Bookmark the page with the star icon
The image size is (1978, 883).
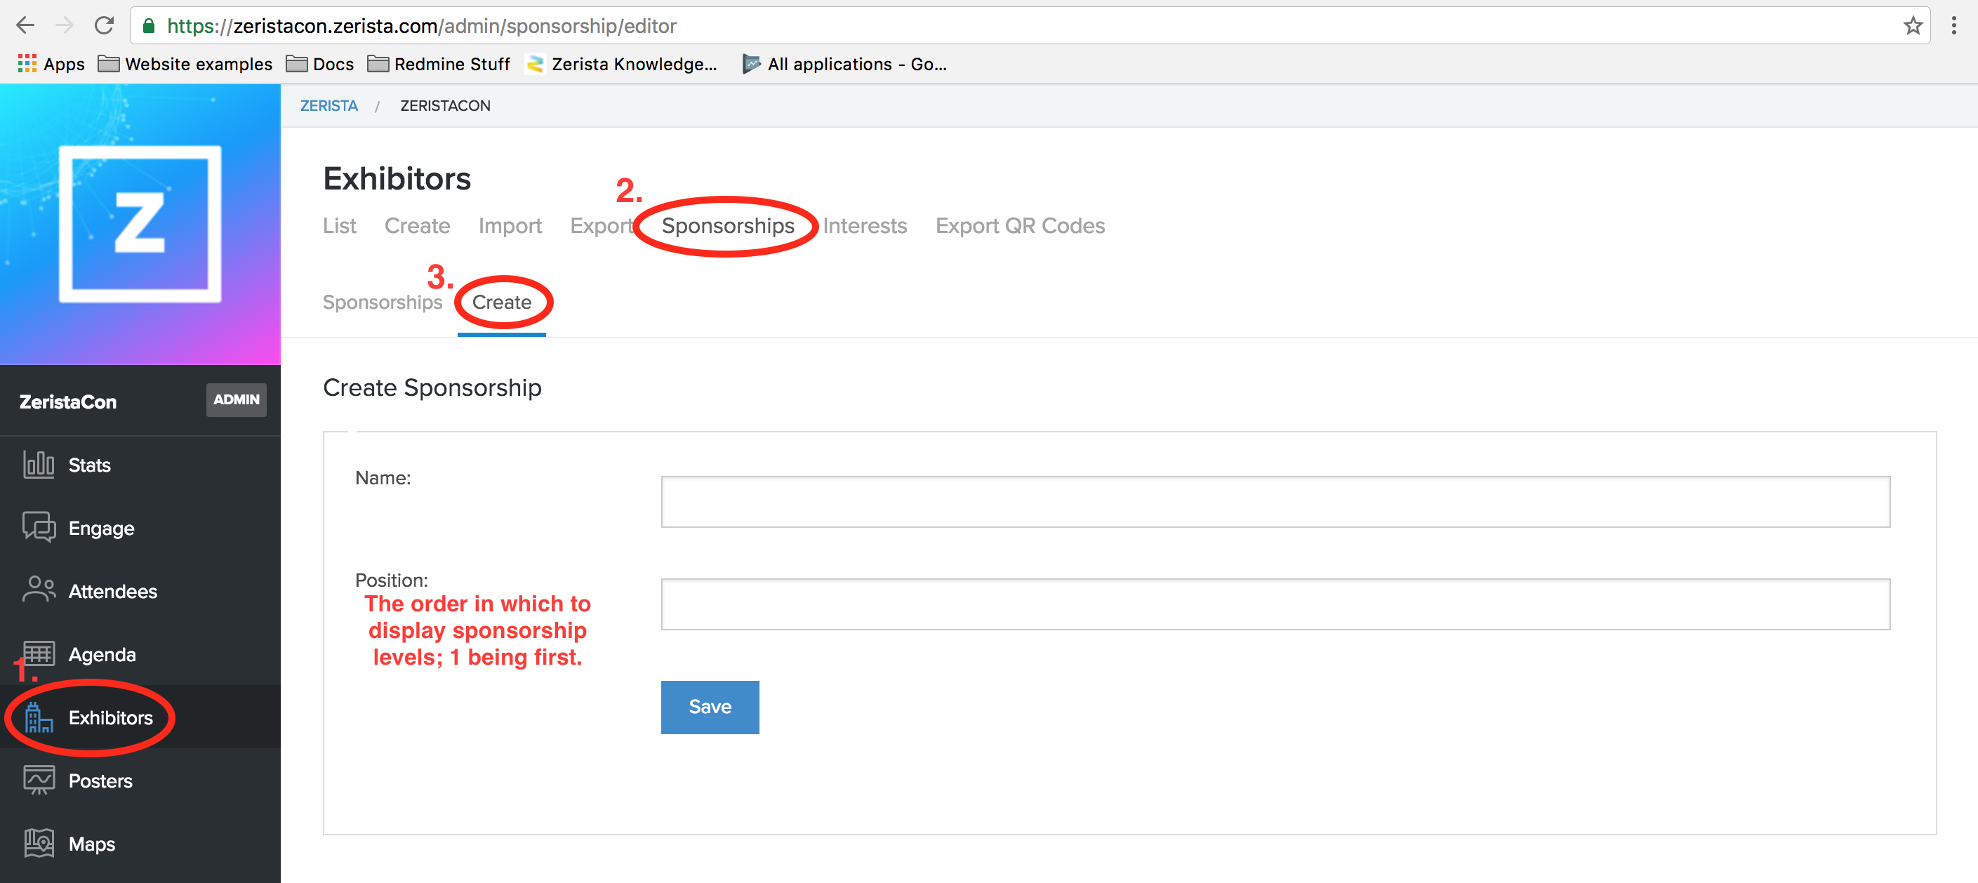(x=1913, y=25)
